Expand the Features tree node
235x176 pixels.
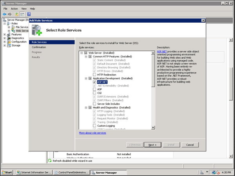click(5, 34)
